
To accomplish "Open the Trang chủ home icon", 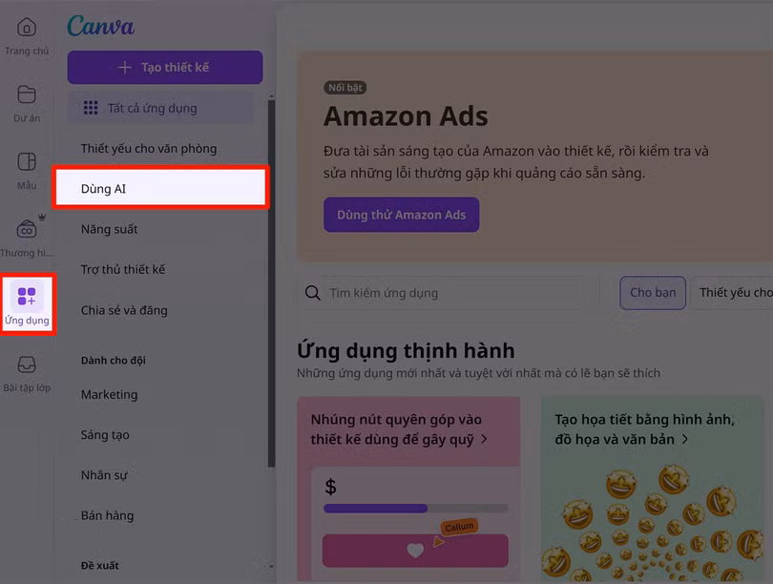I will (27, 28).
